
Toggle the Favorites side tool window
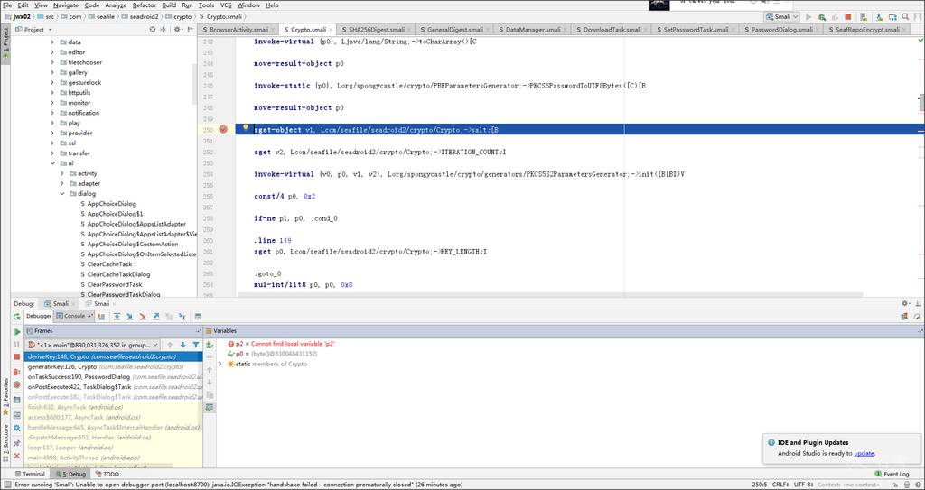pyautogui.click(x=5, y=395)
